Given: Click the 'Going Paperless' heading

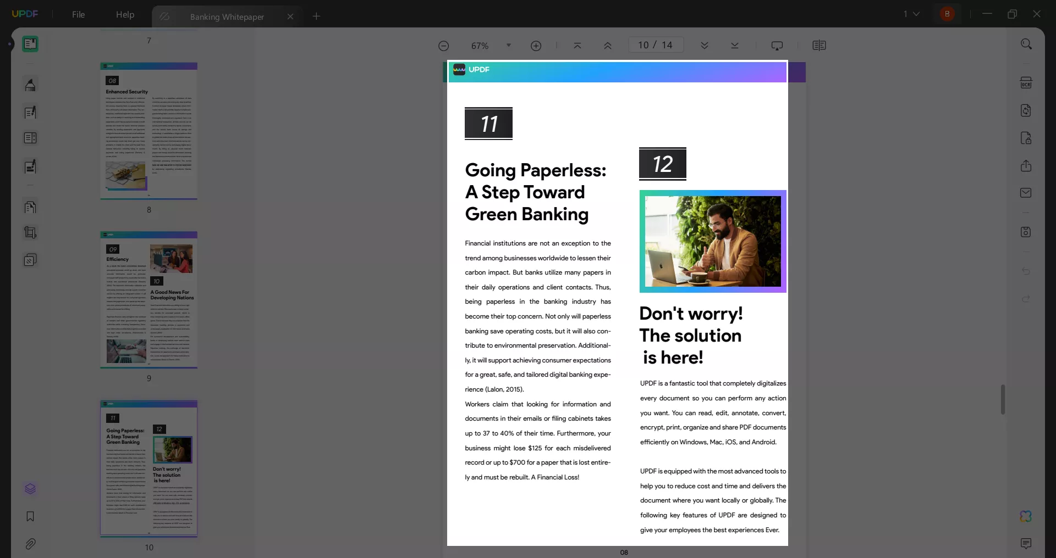Looking at the screenshot, I should [536, 192].
